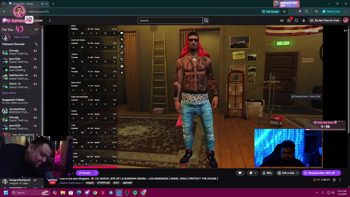This screenshot has height=197, width=350.
Task: Click the Twitch search submit magnifier
Action: [x=206, y=21]
